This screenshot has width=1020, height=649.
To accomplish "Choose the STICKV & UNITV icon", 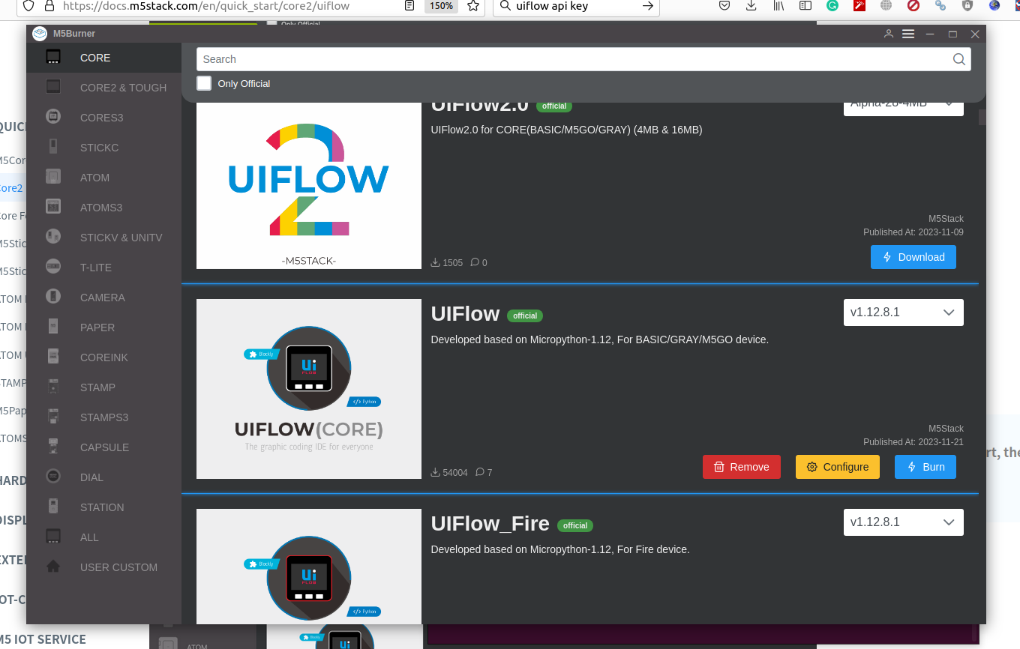I will (53, 237).
